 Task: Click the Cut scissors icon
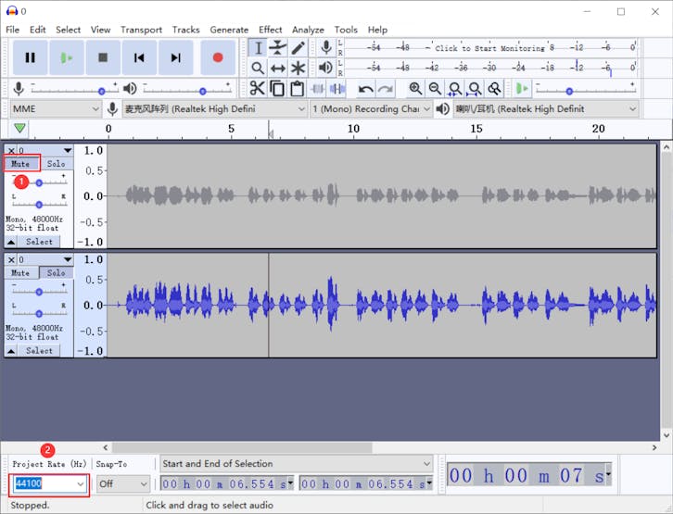257,89
